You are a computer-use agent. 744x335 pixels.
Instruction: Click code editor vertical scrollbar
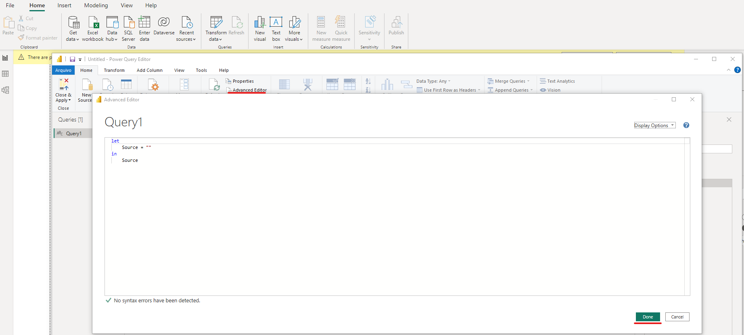[x=687, y=216]
